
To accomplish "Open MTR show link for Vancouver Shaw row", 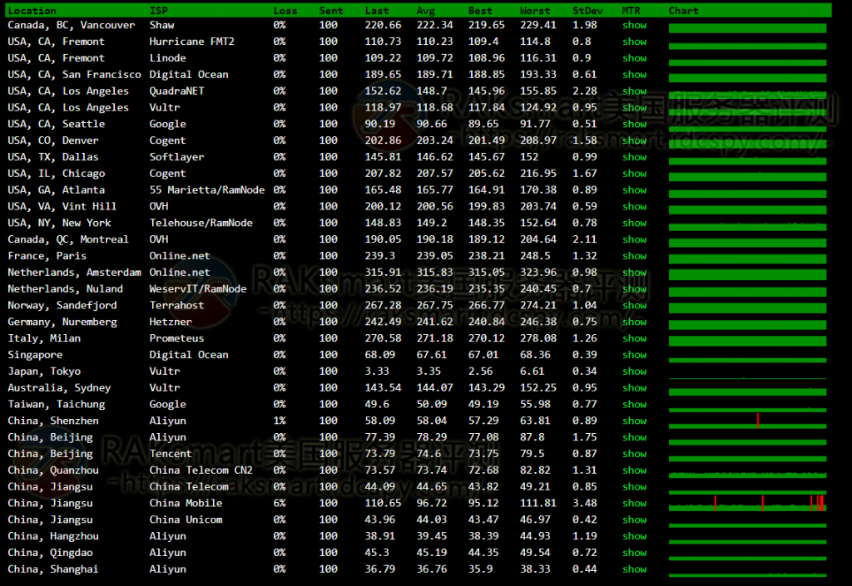I will pyautogui.click(x=634, y=25).
